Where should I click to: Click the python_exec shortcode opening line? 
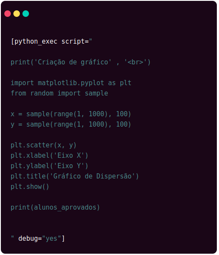click(x=51, y=41)
